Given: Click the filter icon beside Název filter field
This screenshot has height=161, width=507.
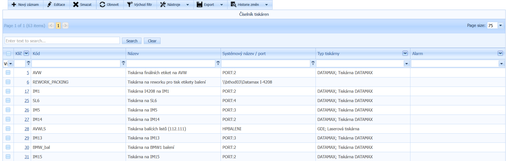Looking at the screenshot, I should 218,63.
